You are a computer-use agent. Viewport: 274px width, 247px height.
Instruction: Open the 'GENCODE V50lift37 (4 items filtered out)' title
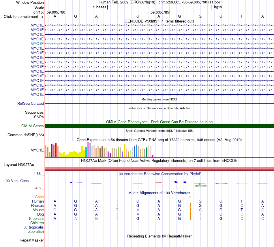(x=159, y=21)
